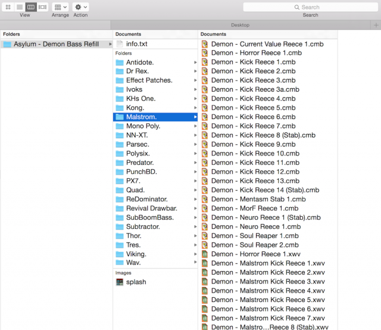This screenshot has height=330, width=381.
Task: Select the Thor. folder icon
Action: tap(120, 236)
